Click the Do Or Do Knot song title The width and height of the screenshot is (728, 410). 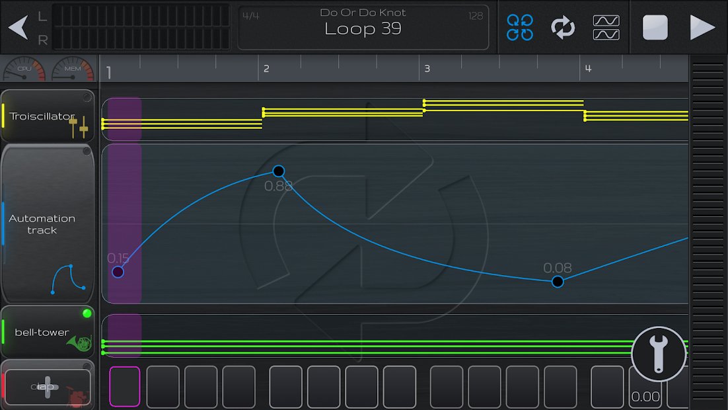(363, 12)
